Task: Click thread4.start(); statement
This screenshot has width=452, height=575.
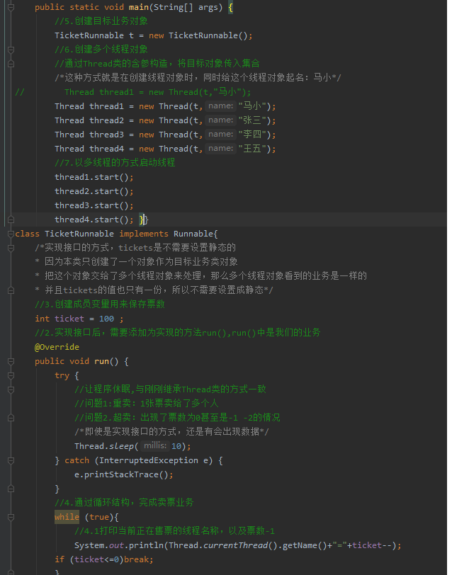Action: 94,220
